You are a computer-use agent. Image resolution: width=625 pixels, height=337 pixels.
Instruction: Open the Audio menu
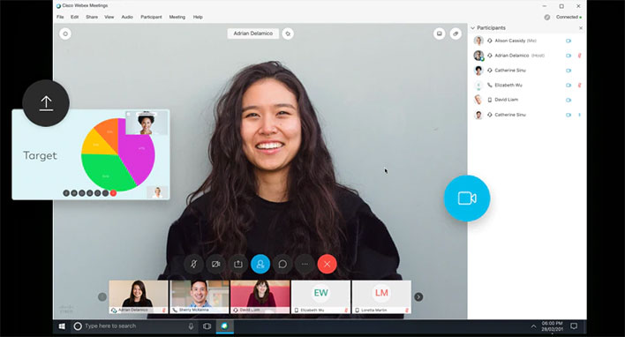pyautogui.click(x=127, y=17)
